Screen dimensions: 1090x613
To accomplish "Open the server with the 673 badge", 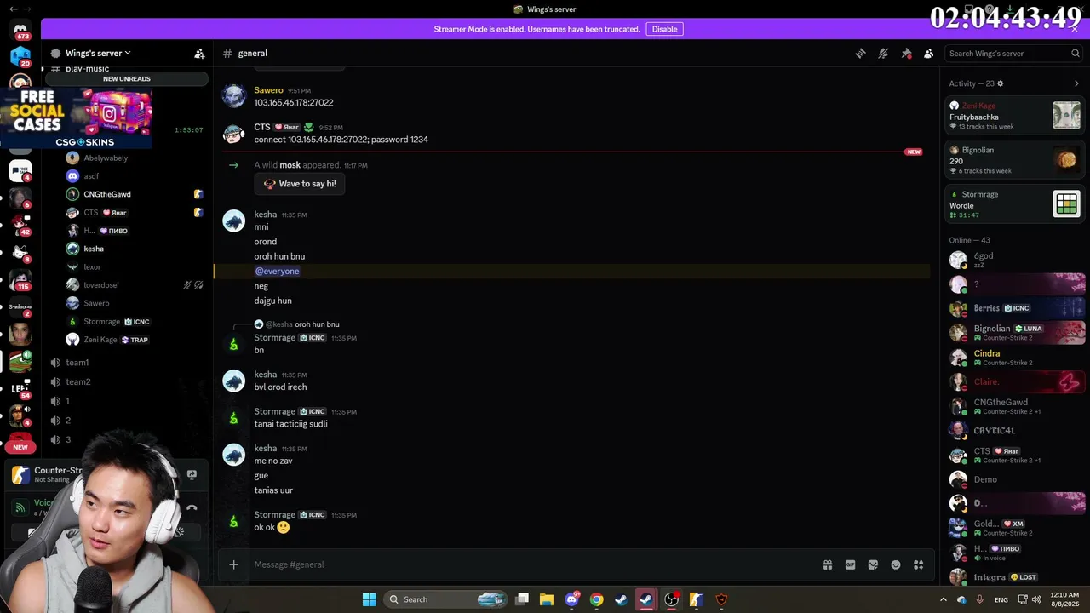I will coord(20,31).
